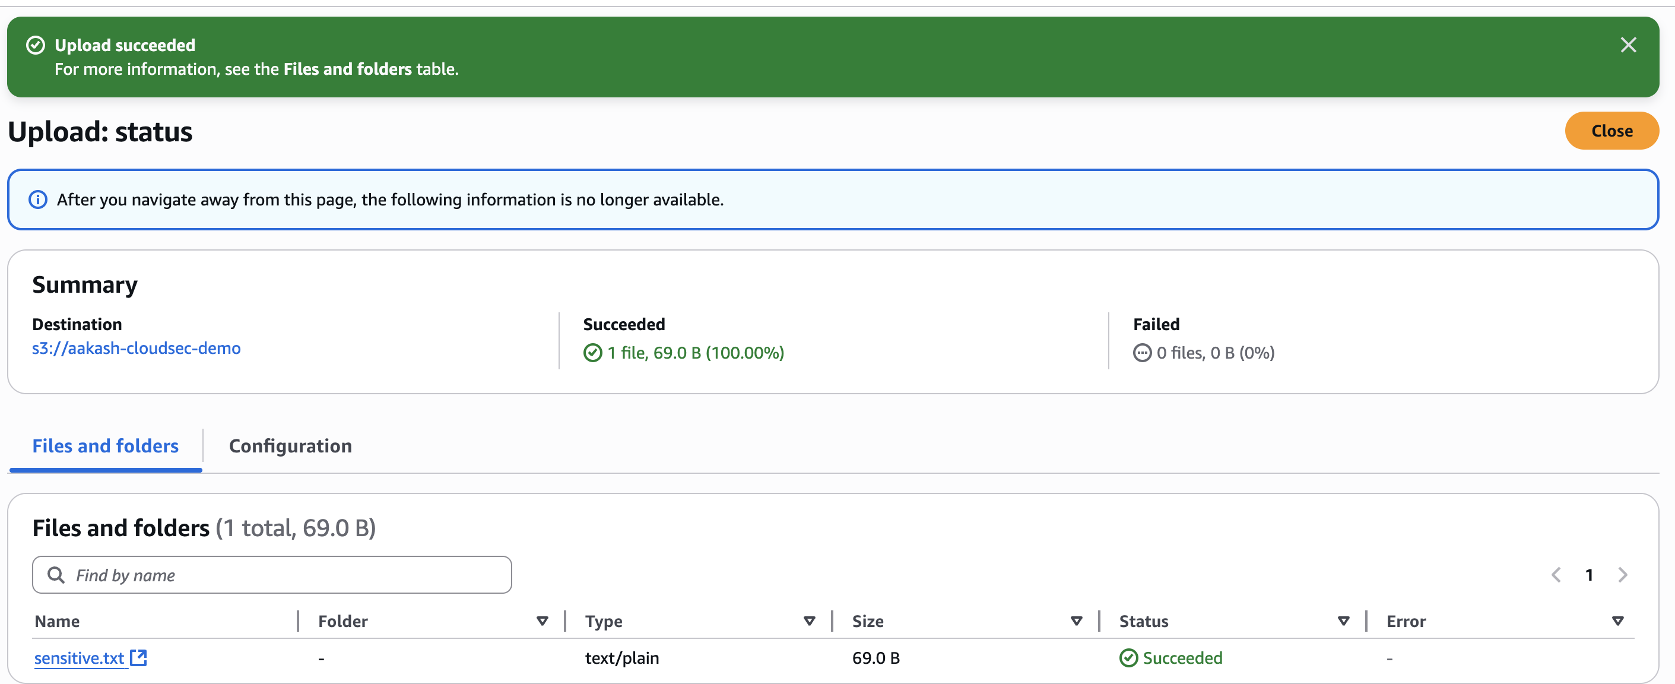The height and width of the screenshot is (684, 1675).
Task: Click the success checkmark icon in the green banner
Action: coord(35,45)
